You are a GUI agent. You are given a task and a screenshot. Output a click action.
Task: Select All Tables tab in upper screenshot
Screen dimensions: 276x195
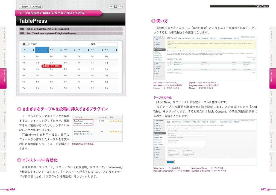[186, 38]
